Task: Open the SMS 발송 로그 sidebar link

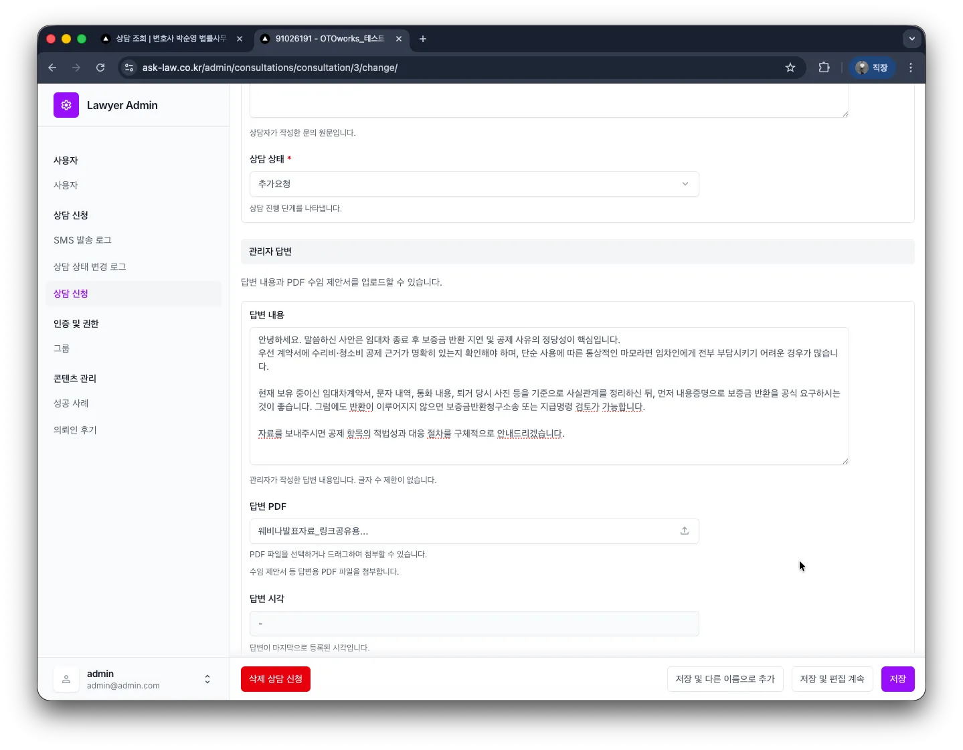Action: (x=82, y=240)
